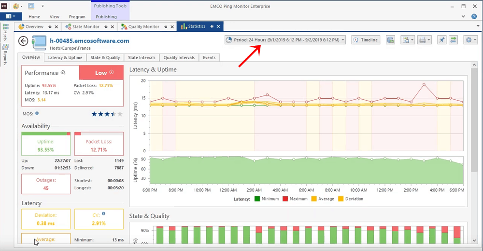
Task: Open the blue application menu button
Action: [11, 16]
